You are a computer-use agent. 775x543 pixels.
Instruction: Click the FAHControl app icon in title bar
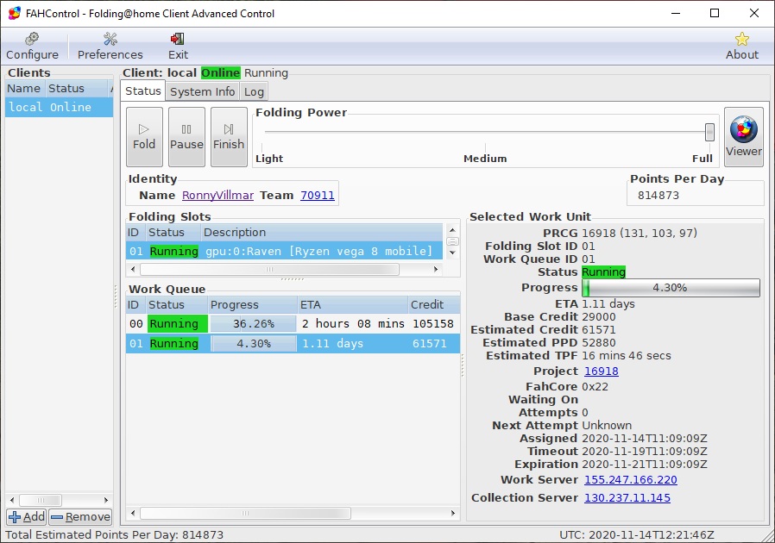tap(15, 13)
